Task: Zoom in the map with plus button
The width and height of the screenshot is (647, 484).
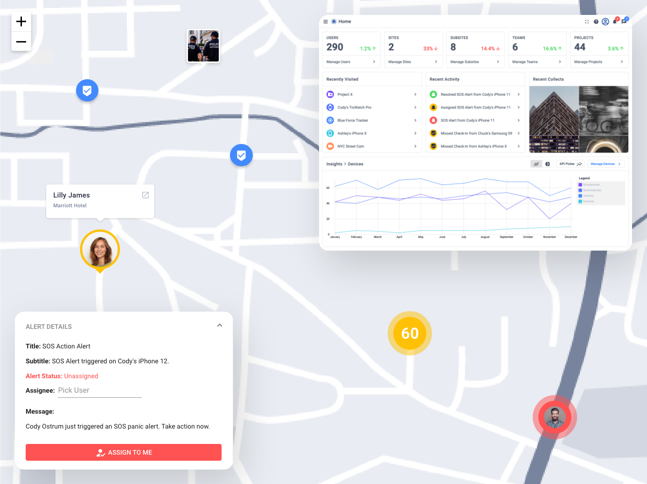Action: point(21,21)
